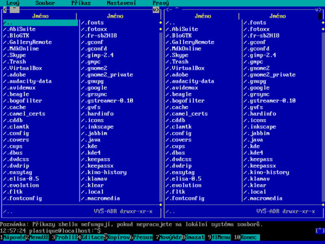Click the left panel vertical scrollbar
The width and height of the screenshot is (325, 244).
pyautogui.click(x=161, y=117)
